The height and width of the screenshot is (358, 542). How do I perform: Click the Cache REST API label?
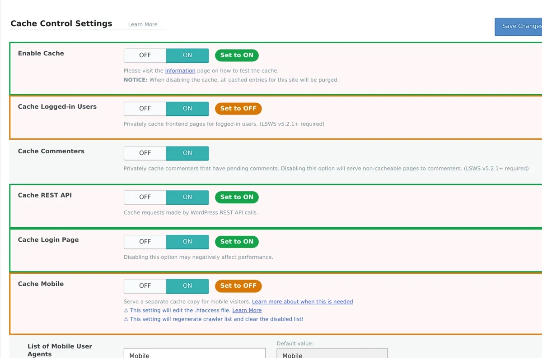(45, 195)
